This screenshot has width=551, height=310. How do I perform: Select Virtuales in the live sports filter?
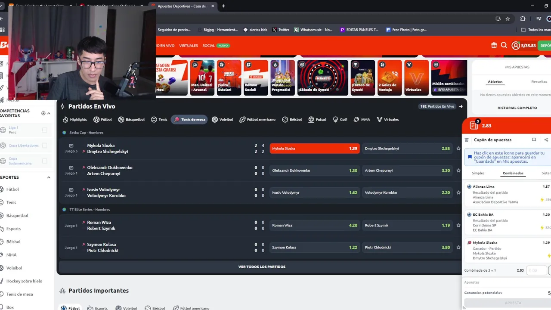387,119
